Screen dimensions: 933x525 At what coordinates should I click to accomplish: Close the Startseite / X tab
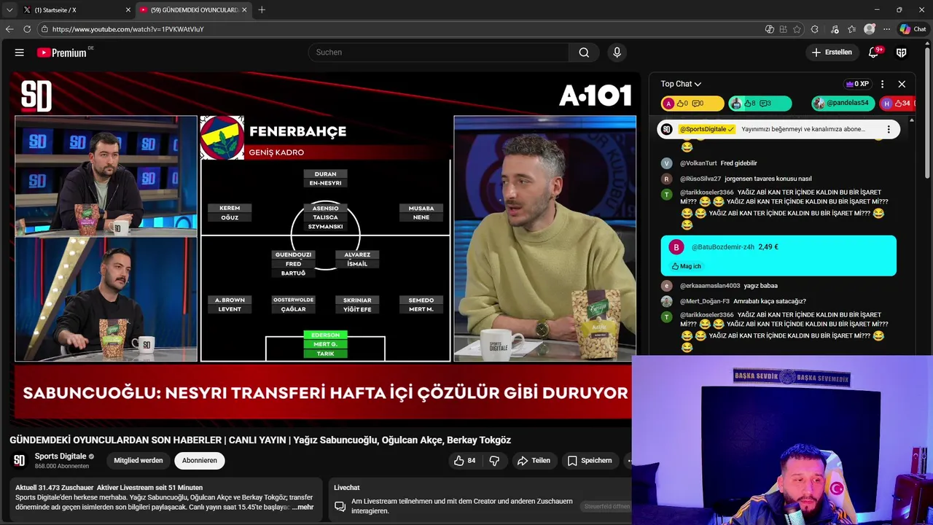128,10
